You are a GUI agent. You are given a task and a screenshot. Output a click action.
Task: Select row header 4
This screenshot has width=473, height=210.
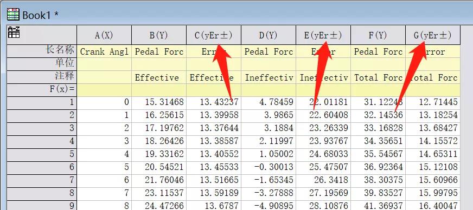(x=42, y=141)
